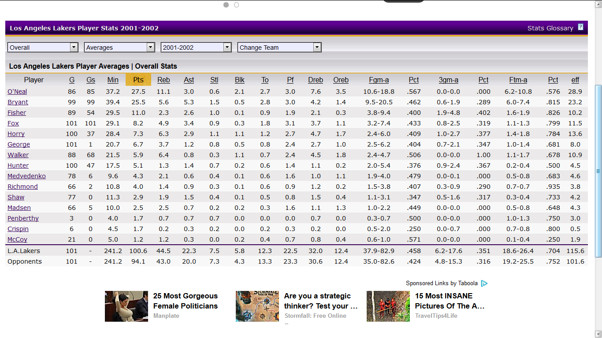602x338 pixels.
Task: Open Hunter player page
Action: [18, 165]
